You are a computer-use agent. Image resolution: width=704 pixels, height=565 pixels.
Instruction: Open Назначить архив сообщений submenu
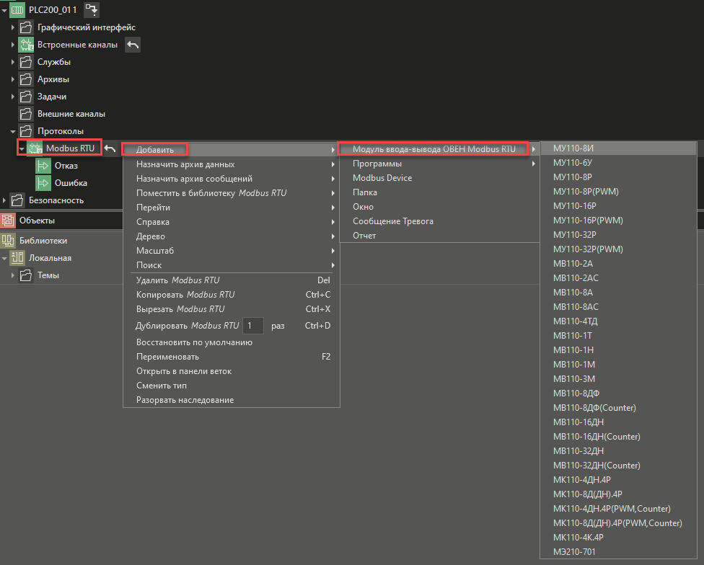(232, 179)
